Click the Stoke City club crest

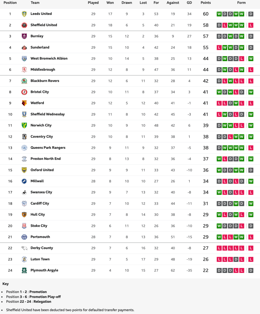24,226
